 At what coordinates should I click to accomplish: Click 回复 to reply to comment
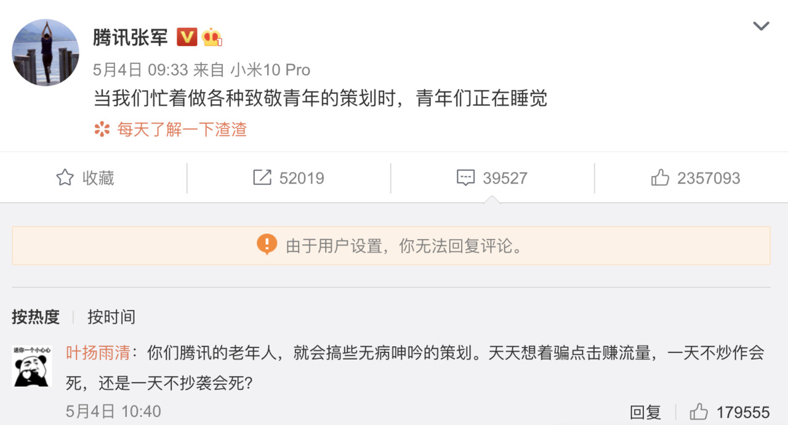[645, 411]
